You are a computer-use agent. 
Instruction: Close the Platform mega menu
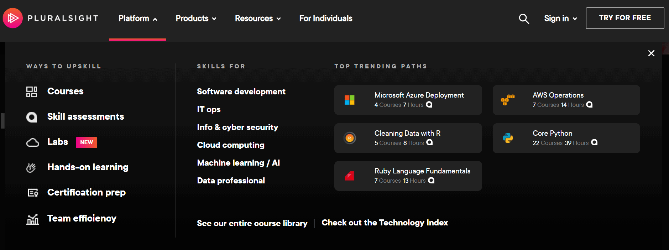tap(651, 53)
